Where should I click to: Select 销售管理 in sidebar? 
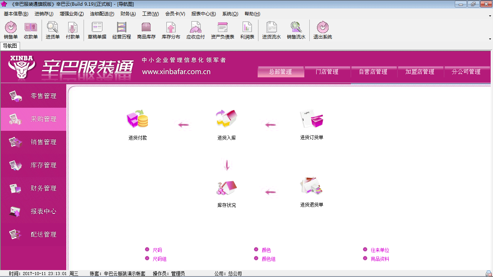coord(34,142)
